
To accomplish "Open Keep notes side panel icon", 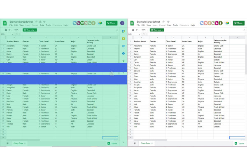I will [123, 38].
